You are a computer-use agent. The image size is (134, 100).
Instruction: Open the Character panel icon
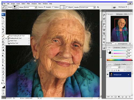(104, 39)
